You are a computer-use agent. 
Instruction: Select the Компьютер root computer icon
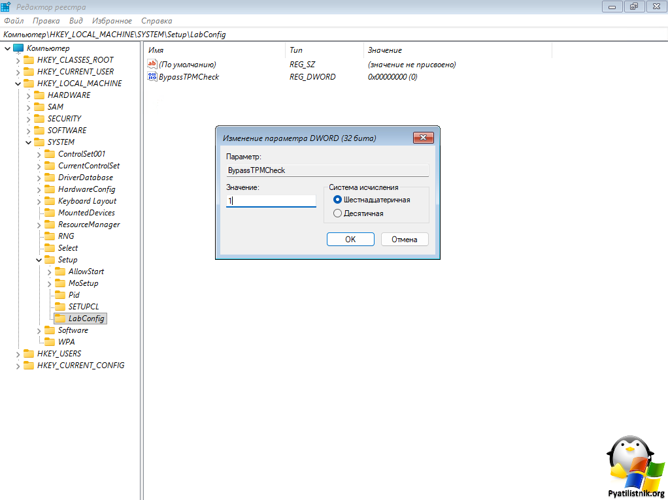18,48
